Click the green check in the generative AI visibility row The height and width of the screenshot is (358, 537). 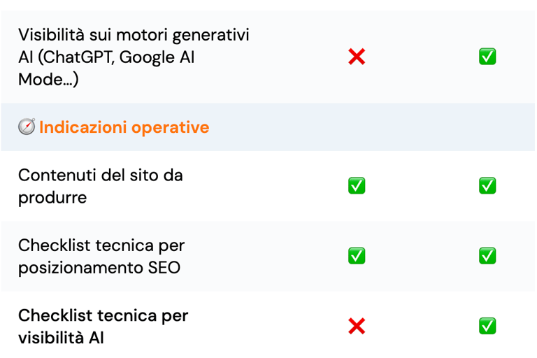487,57
